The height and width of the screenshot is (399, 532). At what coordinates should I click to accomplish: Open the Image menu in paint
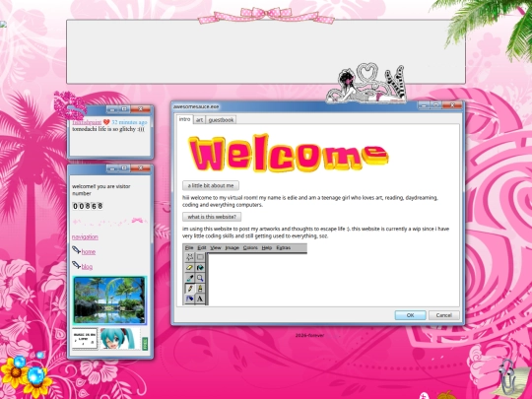pyautogui.click(x=233, y=247)
